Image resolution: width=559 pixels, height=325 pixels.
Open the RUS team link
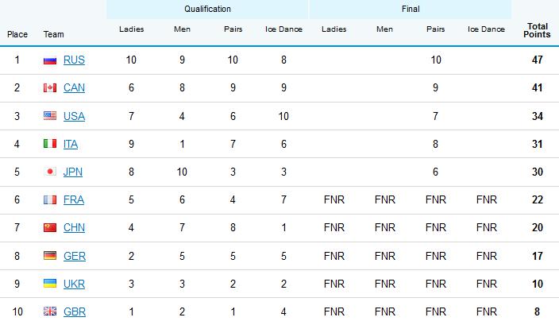coord(74,60)
